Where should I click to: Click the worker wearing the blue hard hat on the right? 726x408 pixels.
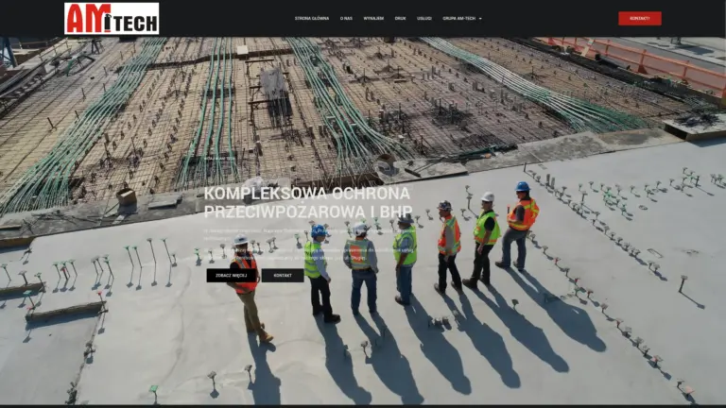pyautogui.click(x=519, y=227)
